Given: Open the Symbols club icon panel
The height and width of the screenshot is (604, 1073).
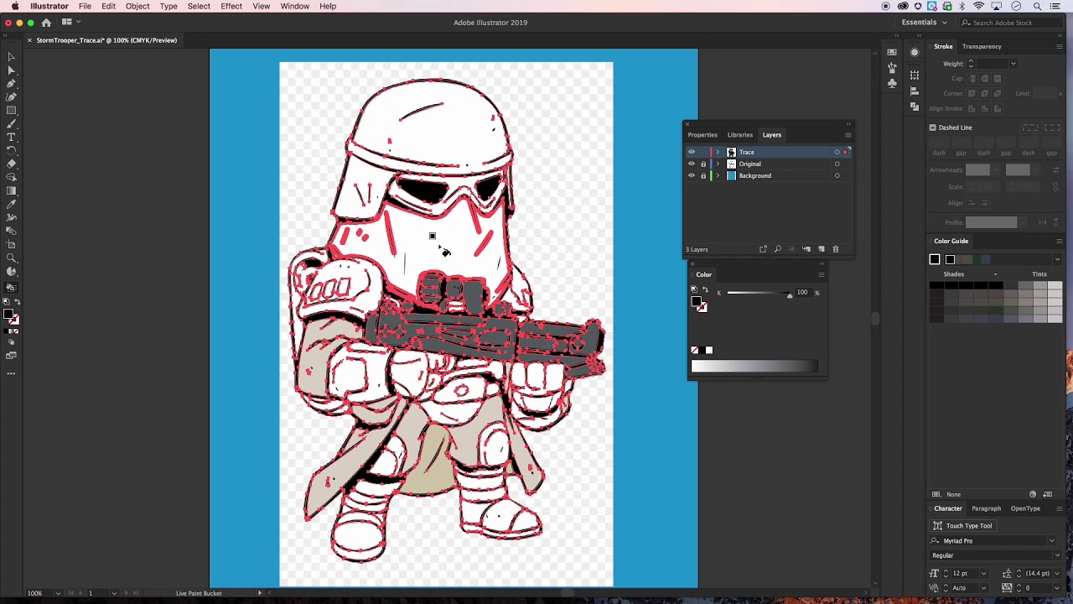Looking at the screenshot, I should [892, 83].
